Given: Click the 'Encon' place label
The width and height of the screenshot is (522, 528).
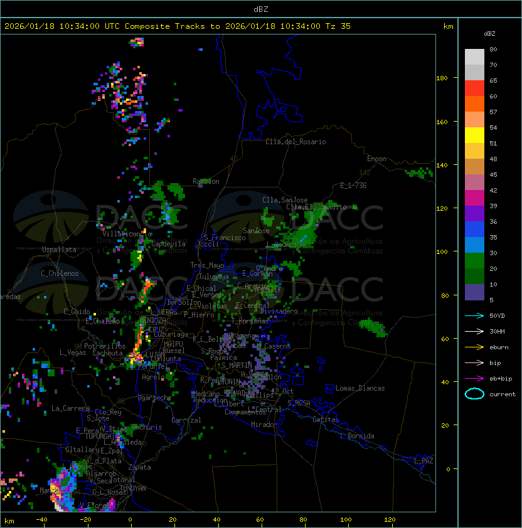Looking at the screenshot, I should click(x=376, y=159).
